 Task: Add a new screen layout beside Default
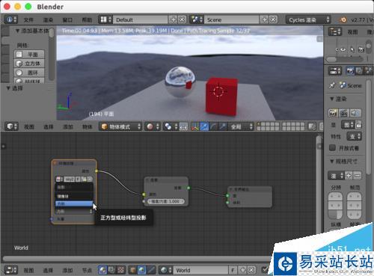pos(173,19)
